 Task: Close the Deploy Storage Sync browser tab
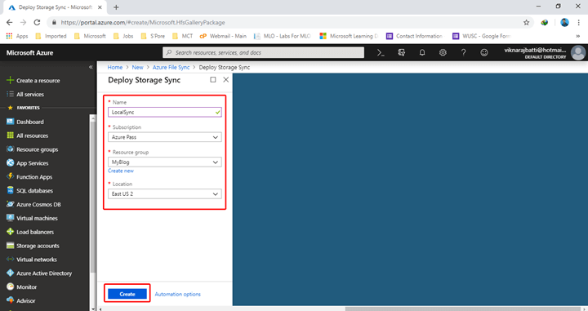click(x=100, y=7)
